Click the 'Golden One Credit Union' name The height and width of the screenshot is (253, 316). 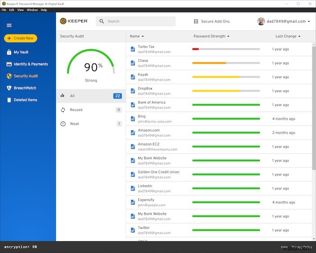(158, 172)
